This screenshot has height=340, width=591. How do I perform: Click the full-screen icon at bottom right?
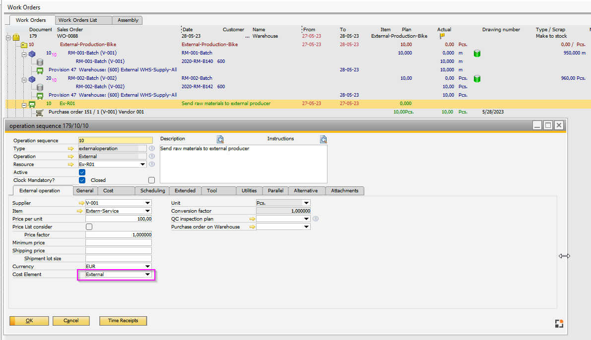pyautogui.click(x=559, y=323)
